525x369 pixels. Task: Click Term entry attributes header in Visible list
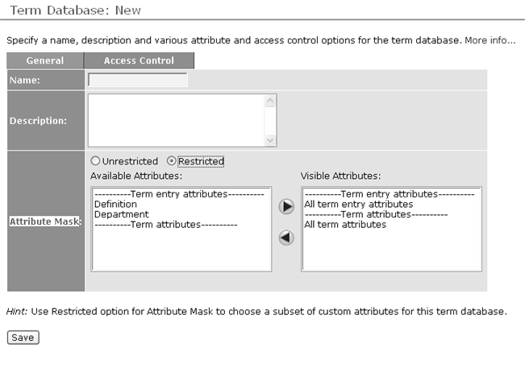pyautogui.click(x=390, y=194)
